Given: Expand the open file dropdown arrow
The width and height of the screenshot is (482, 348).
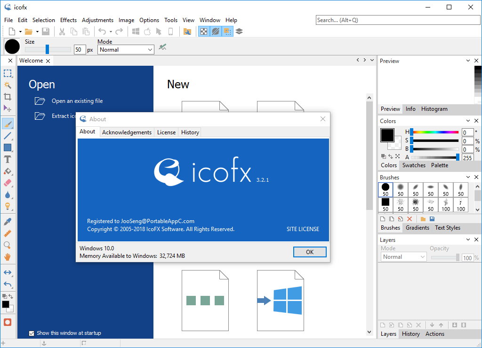Looking at the screenshot, I should point(37,31).
